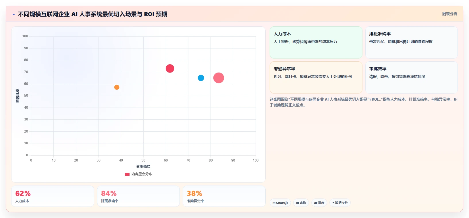Click the 覆盖规模 y-axis label
Viewport: 469px width, 218px height.
tap(18, 96)
